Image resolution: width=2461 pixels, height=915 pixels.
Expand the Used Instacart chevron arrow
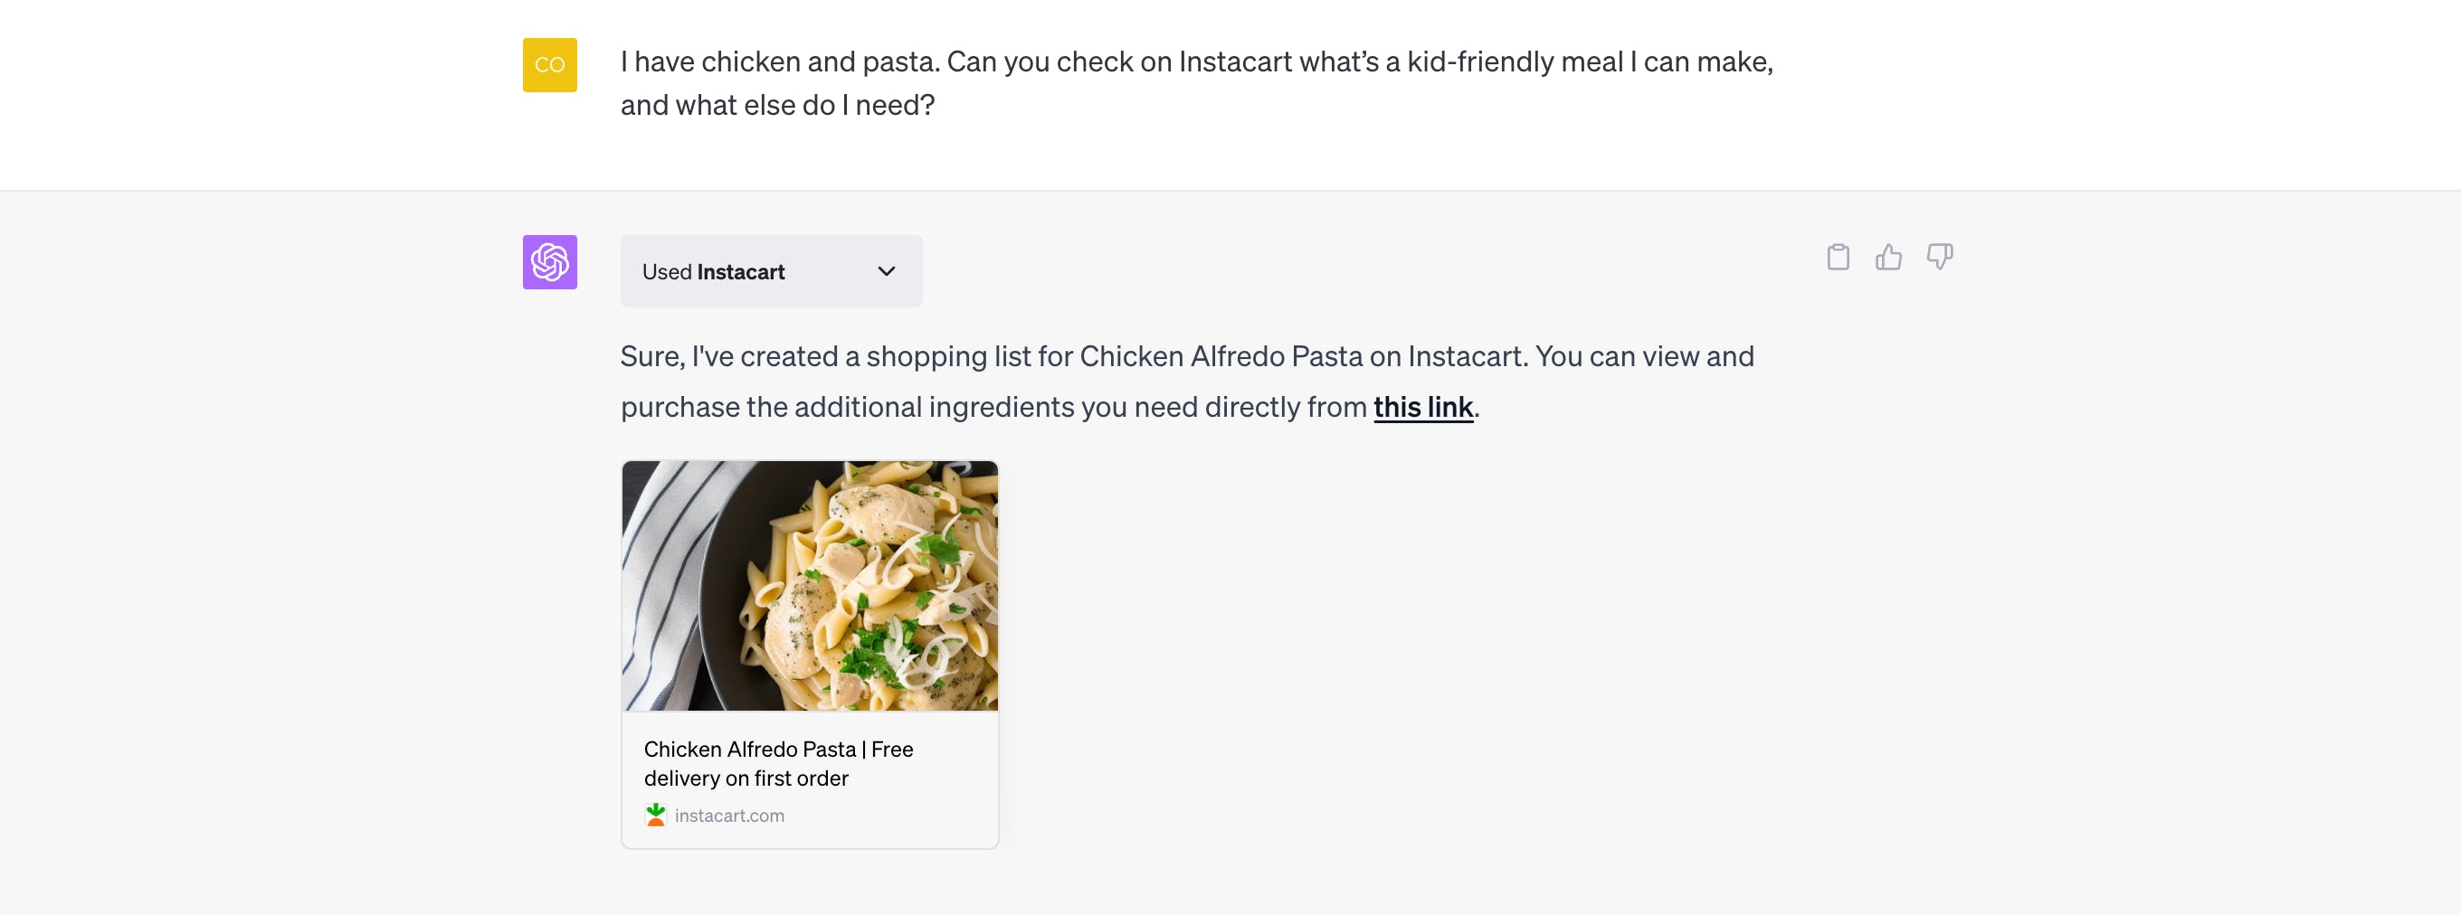click(x=886, y=271)
